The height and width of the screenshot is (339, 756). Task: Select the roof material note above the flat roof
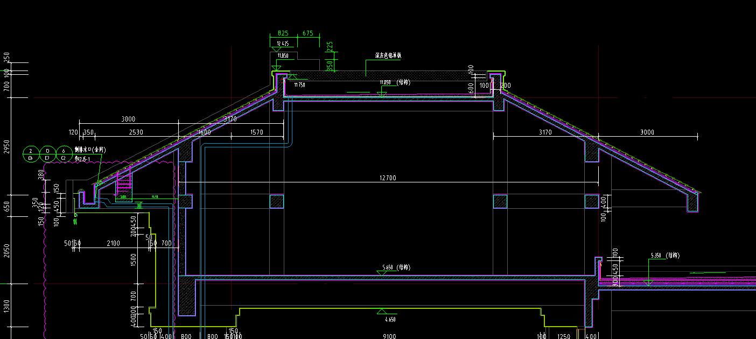[388, 55]
